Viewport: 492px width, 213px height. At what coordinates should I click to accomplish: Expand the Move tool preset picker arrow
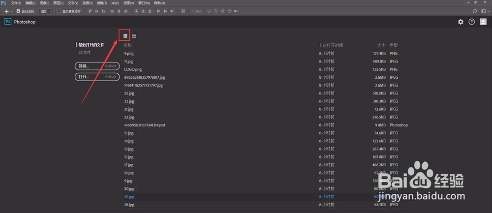12,12
